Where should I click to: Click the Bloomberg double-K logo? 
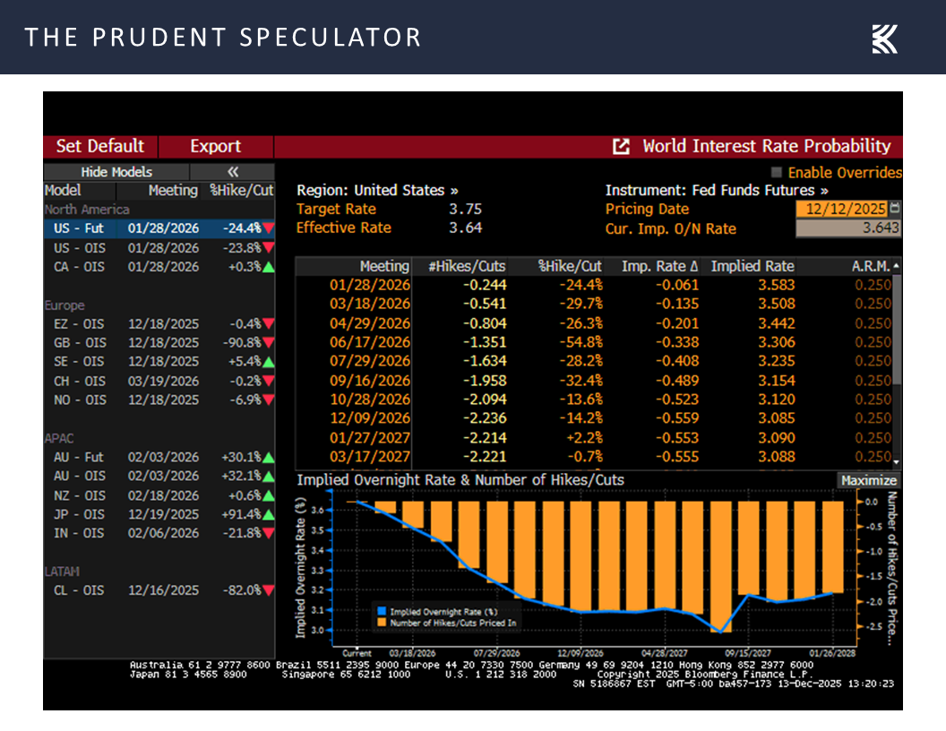(x=884, y=38)
